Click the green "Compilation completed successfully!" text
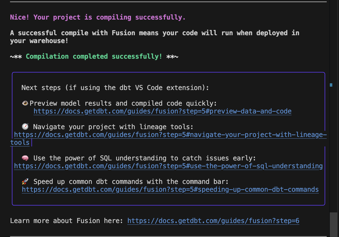 [94, 56]
